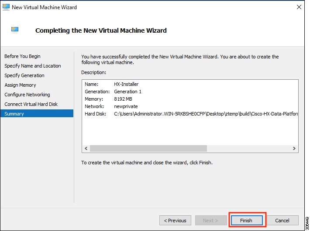Select the Summary step
The image size is (310, 231).
click(14, 114)
